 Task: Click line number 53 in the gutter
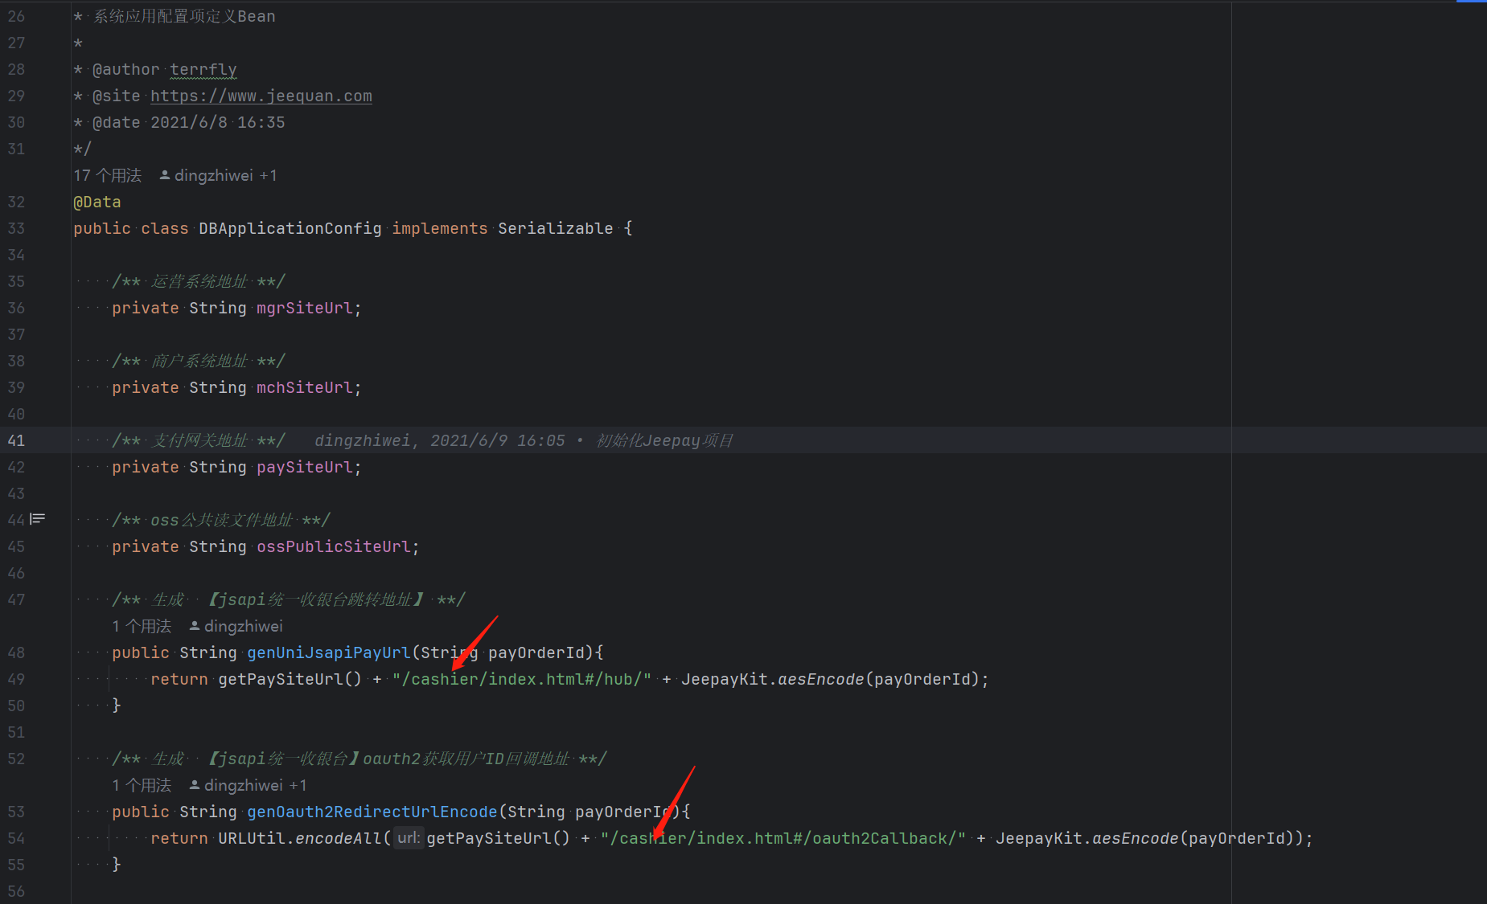[x=16, y=812]
